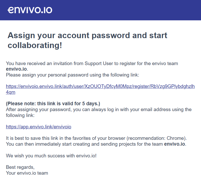Click the blue header banner area
Image resolution: width=201 pixels, height=181 pixels.
100,10
